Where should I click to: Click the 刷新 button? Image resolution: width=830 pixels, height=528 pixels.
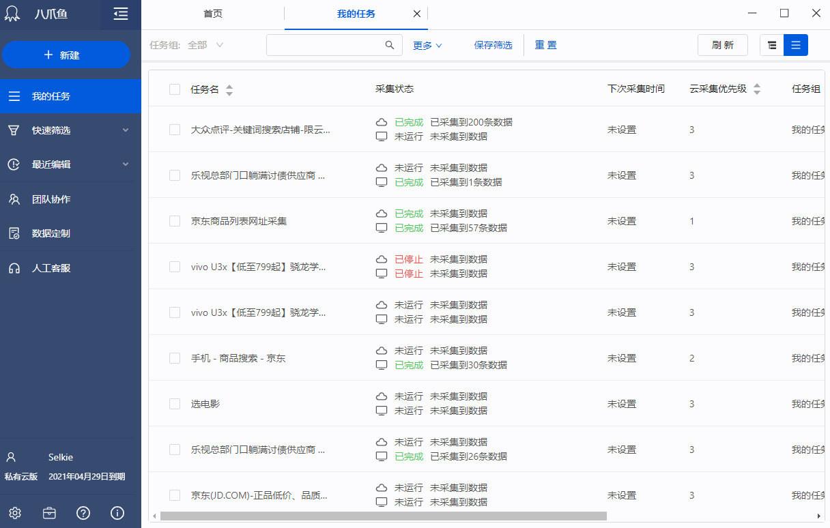click(723, 45)
